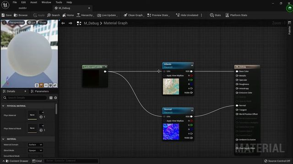This screenshot has width=293, height=164.
Task: Open the Asset menu
Action: pyautogui.click(x=34, y=2)
